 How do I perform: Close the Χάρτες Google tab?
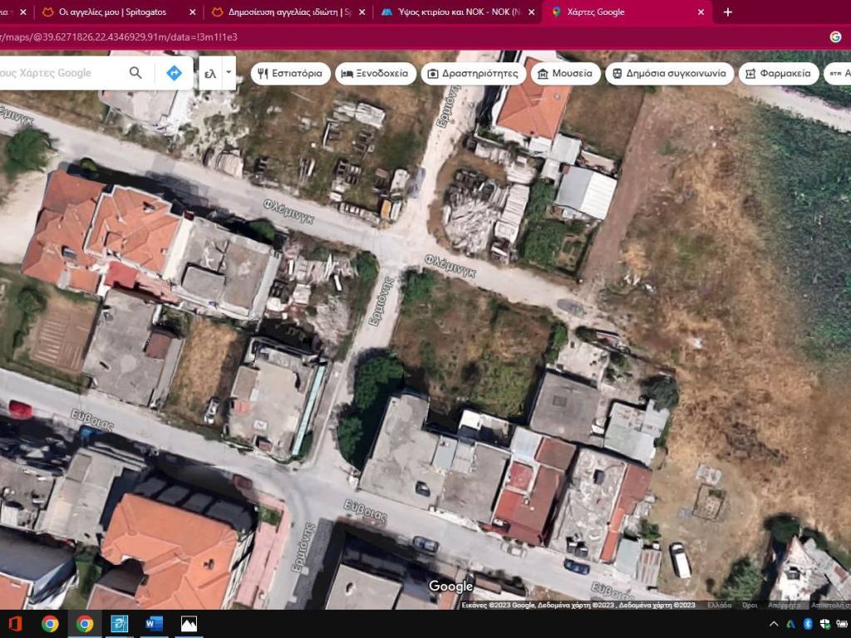(701, 12)
